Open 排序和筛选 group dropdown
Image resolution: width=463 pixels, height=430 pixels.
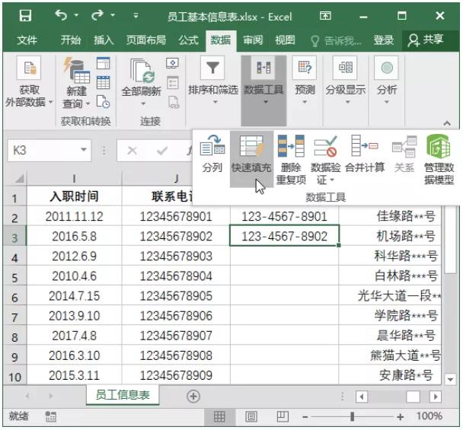pos(213,80)
